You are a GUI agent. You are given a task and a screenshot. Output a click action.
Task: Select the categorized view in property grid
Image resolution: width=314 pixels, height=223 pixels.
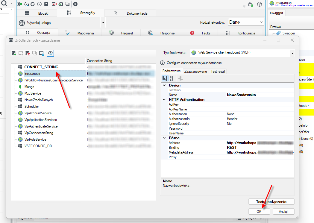pyautogui.click(x=165, y=78)
